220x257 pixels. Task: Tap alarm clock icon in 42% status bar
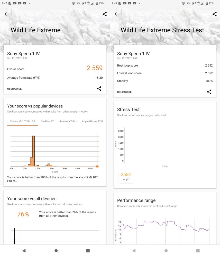184,3
